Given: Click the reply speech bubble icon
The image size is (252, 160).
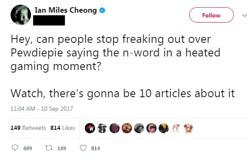Looking at the screenshot, I should point(15,147).
